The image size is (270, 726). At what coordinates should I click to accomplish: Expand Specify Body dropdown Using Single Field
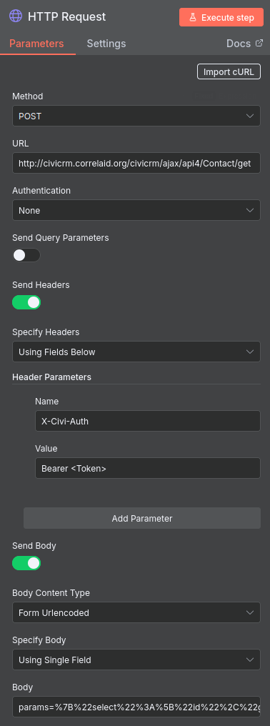(x=136, y=660)
